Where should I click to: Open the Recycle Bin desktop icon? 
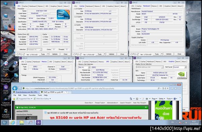6,28
